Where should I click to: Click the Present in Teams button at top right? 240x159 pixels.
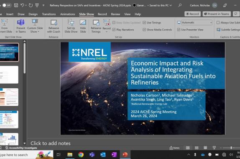(217, 14)
